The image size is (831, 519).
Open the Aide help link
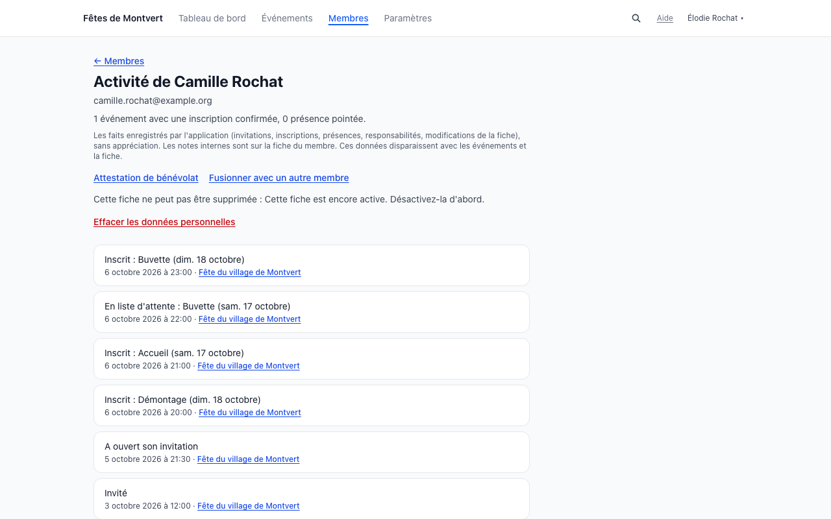pos(665,18)
